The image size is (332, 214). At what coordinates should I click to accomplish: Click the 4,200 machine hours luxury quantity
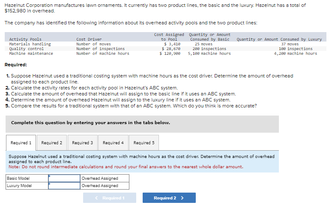tap(295, 53)
